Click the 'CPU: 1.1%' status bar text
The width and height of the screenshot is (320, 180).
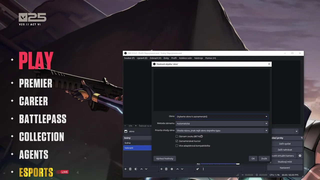tap(274, 175)
